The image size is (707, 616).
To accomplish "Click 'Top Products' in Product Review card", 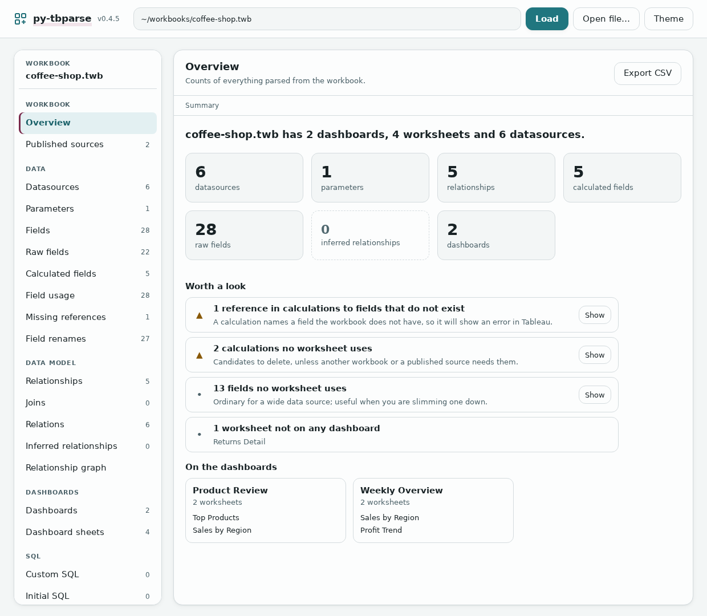I will [216, 518].
